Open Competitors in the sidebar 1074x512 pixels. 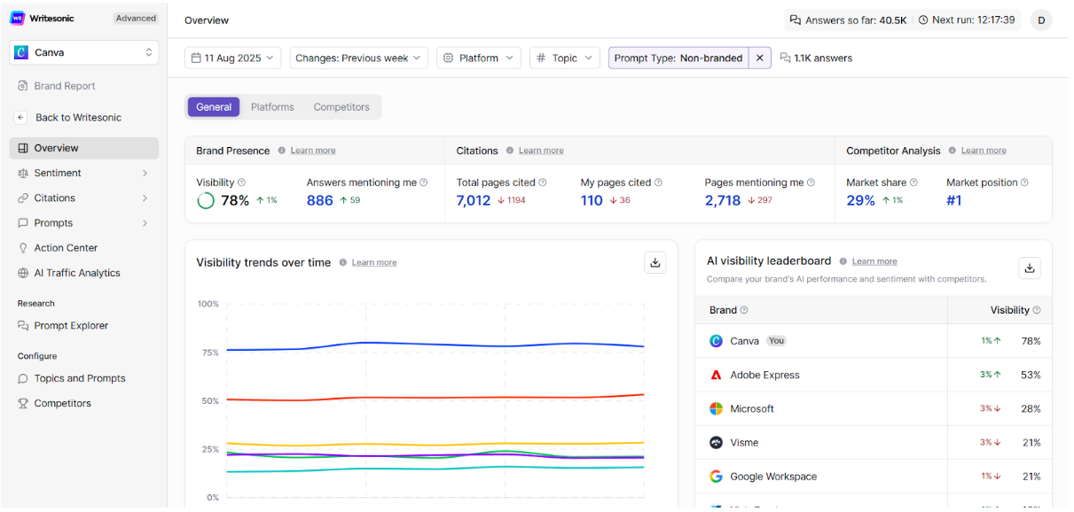pyautogui.click(x=62, y=403)
